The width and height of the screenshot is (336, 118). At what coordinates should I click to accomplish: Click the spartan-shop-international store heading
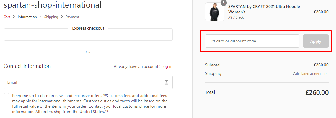(53, 5)
